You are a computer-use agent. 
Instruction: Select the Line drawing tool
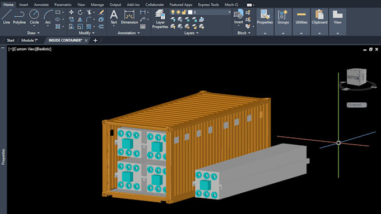[x=6, y=17]
